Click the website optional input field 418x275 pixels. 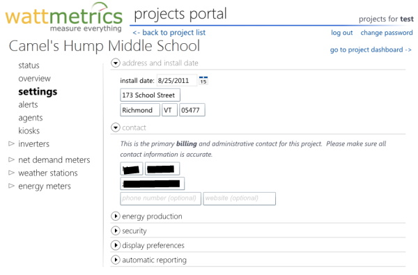240,198
